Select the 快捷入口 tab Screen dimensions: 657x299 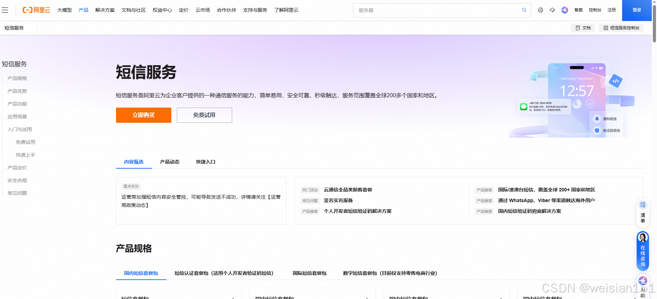[206, 162]
